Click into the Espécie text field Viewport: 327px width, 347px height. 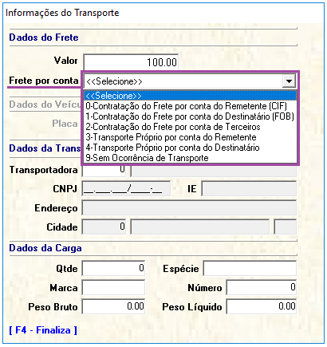click(x=250, y=269)
